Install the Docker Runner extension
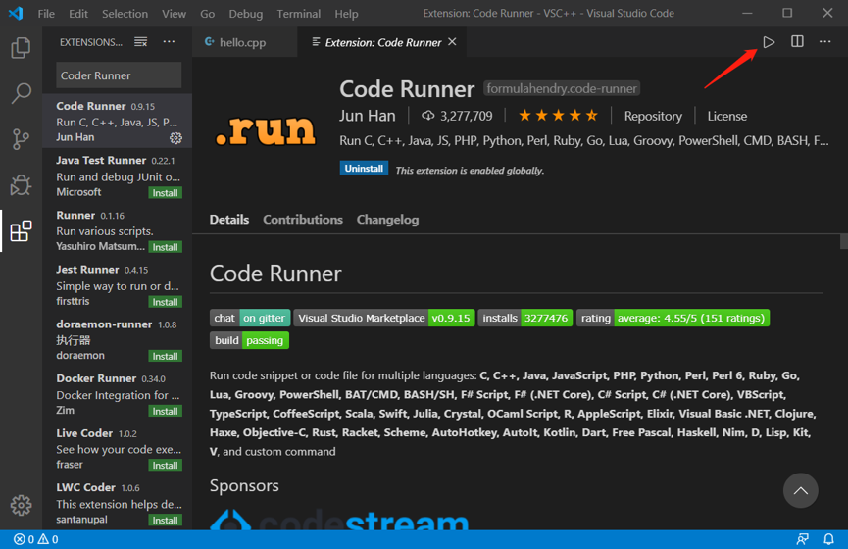Image resolution: width=848 pixels, height=549 pixels. pyautogui.click(x=165, y=411)
